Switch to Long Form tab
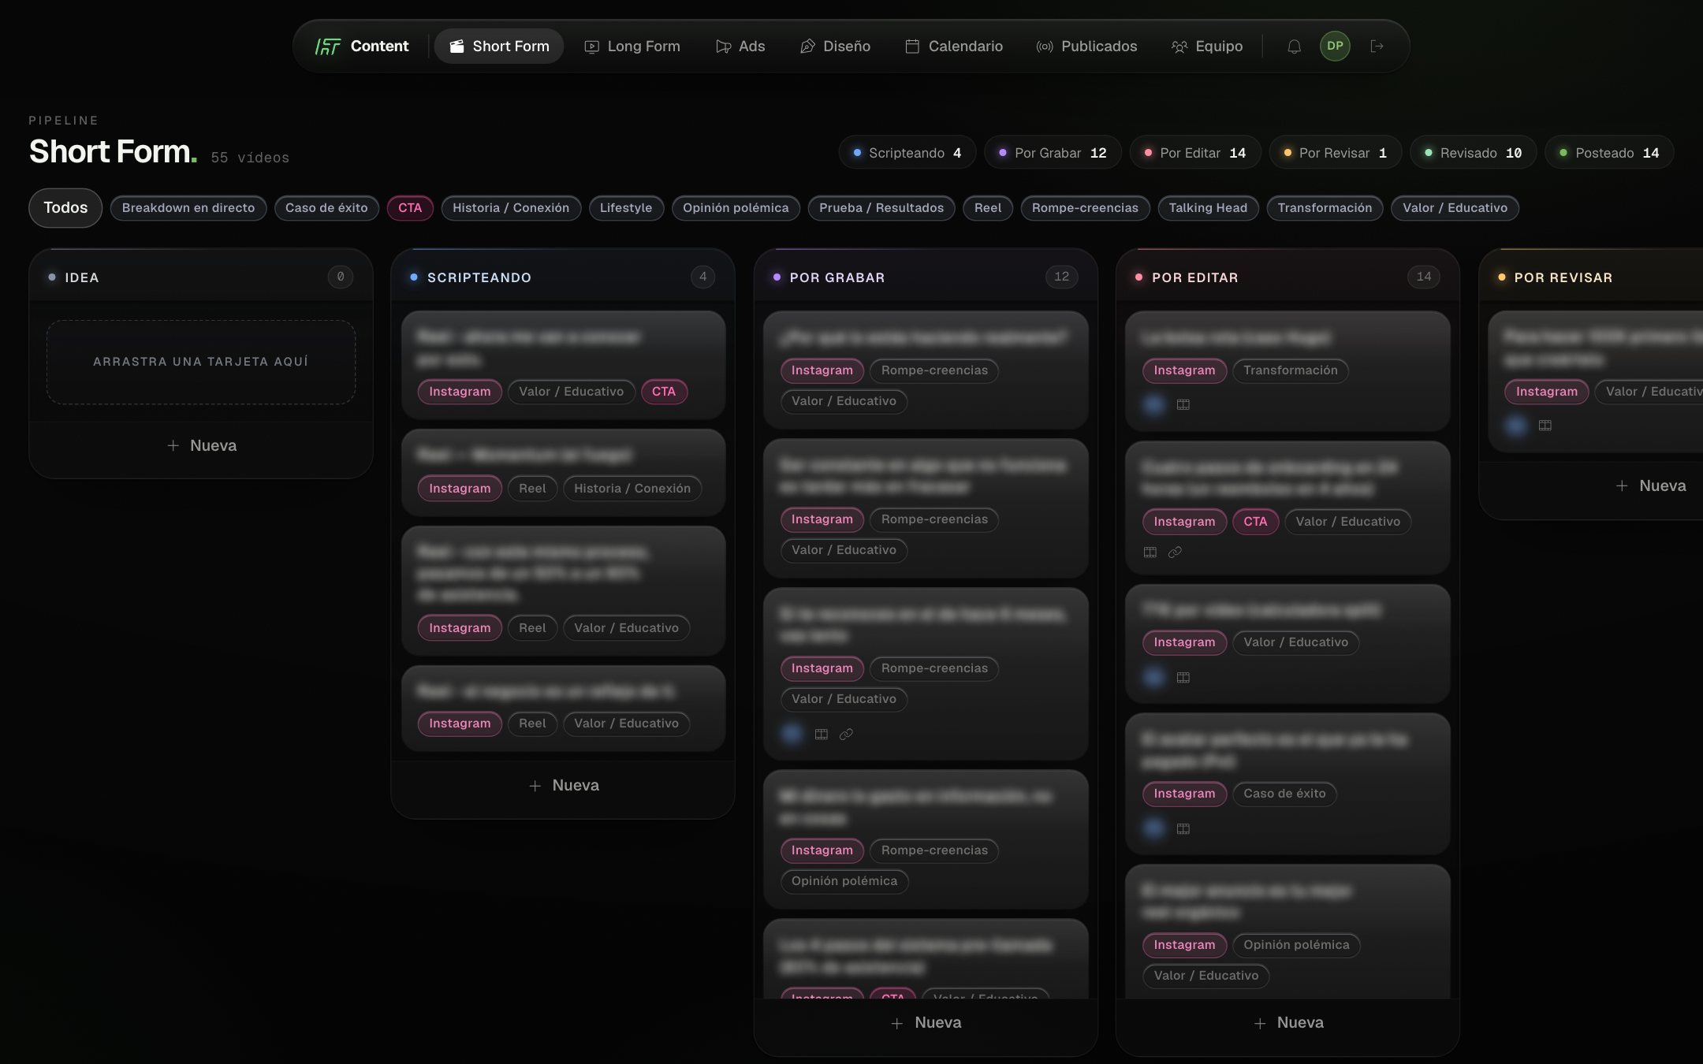 click(x=632, y=47)
